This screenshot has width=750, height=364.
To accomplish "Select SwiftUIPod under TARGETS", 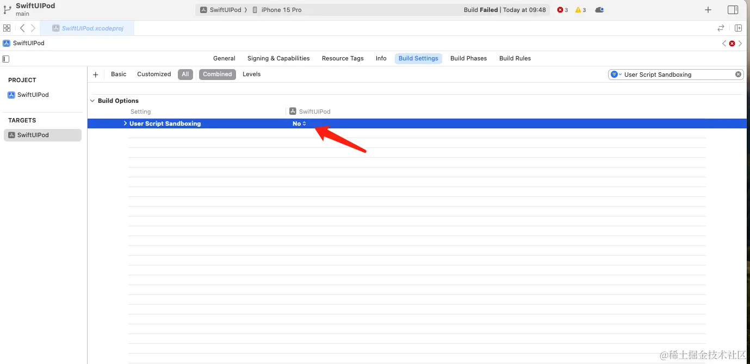I will point(42,135).
